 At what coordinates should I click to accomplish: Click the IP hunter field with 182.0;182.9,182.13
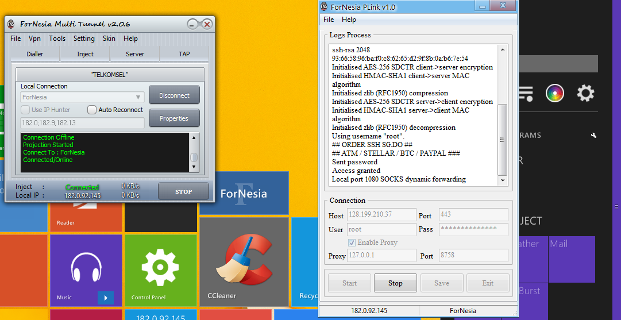[x=82, y=123]
